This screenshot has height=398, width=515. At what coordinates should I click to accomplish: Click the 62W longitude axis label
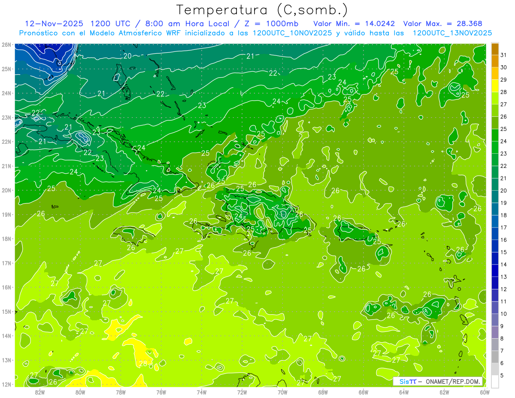[444, 392]
